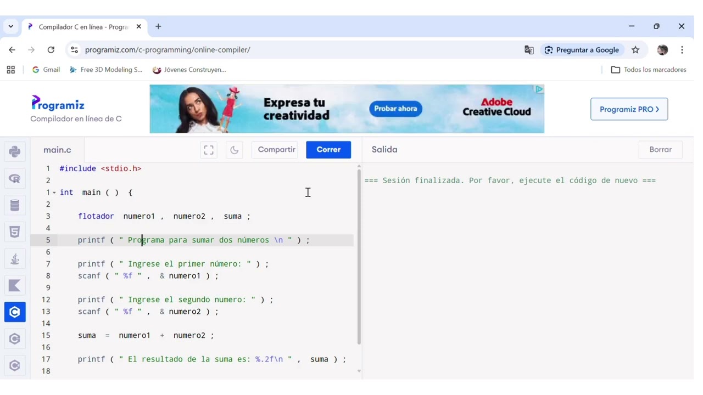Click the address bar URL
Image resolution: width=703 pixels, height=395 pixels.
point(168,50)
